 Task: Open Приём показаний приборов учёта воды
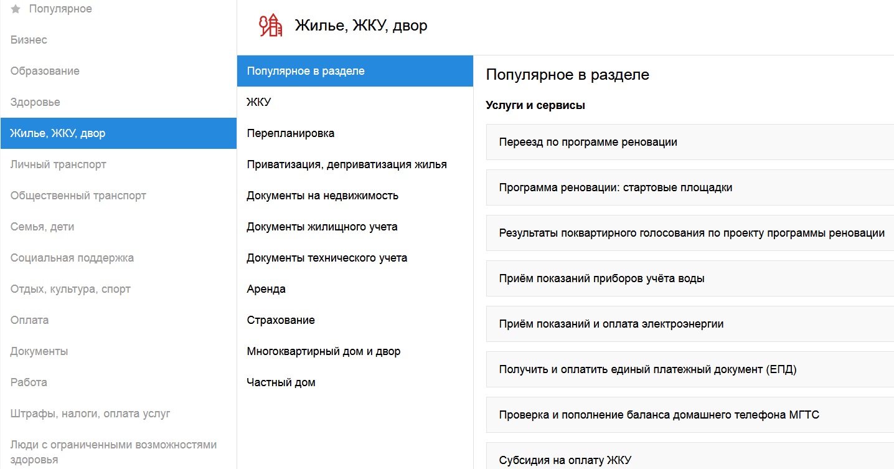tap(602, 278)
